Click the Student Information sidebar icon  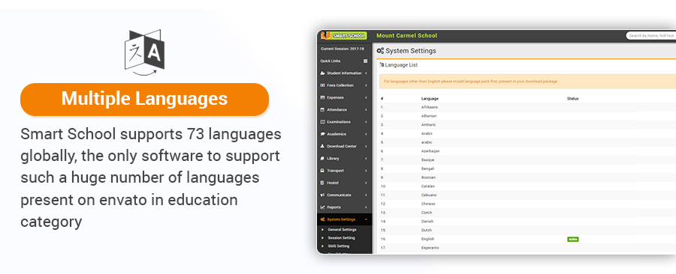pos(322,73)
